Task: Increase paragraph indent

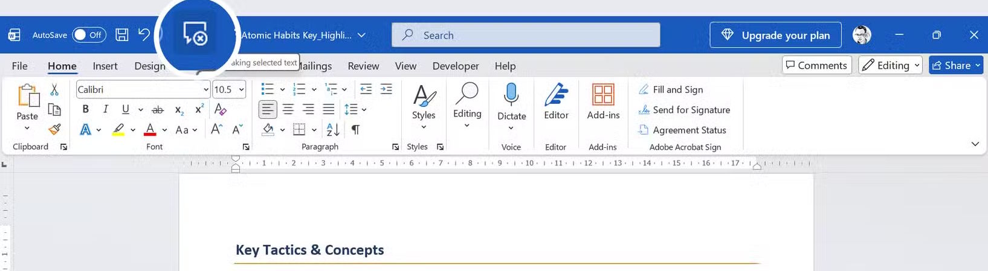Action: point(386,89)
